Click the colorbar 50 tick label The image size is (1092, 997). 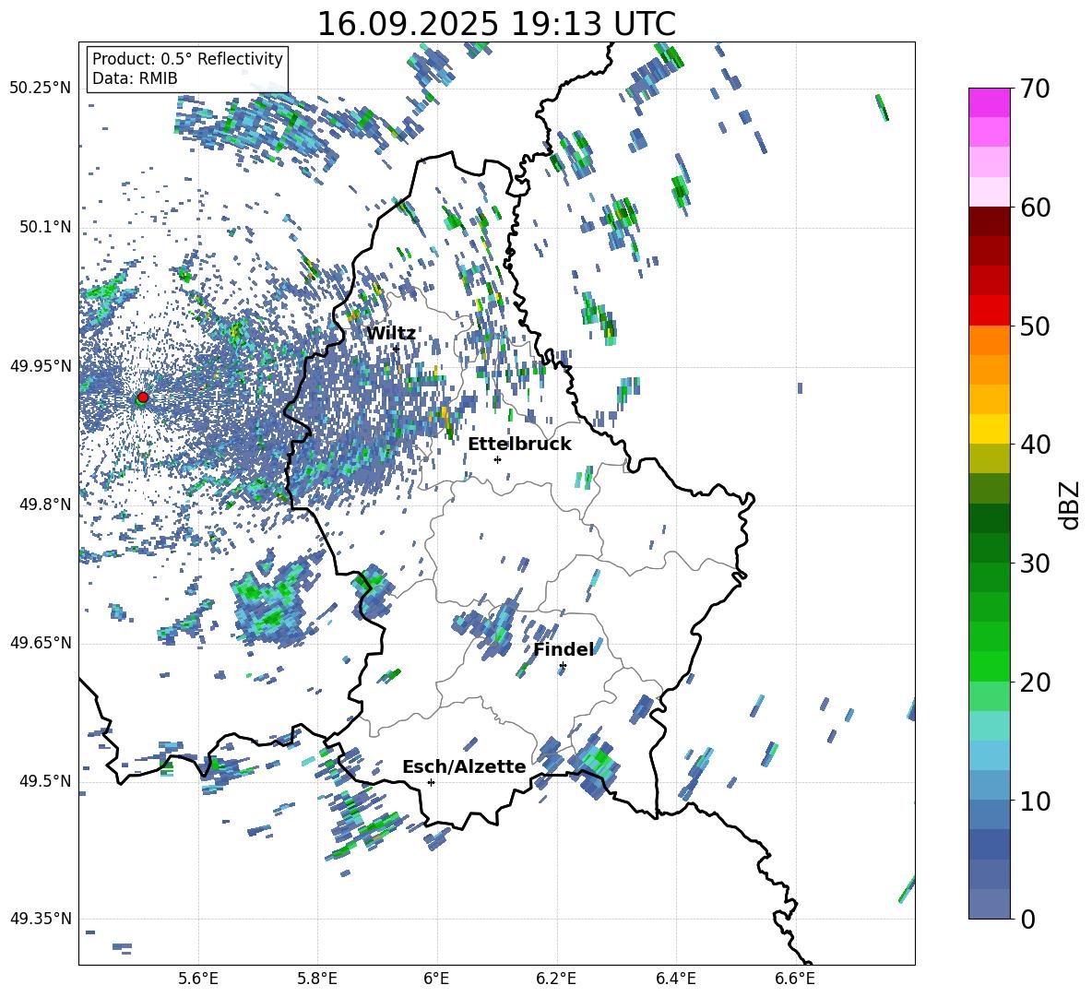pos(1036,326)
